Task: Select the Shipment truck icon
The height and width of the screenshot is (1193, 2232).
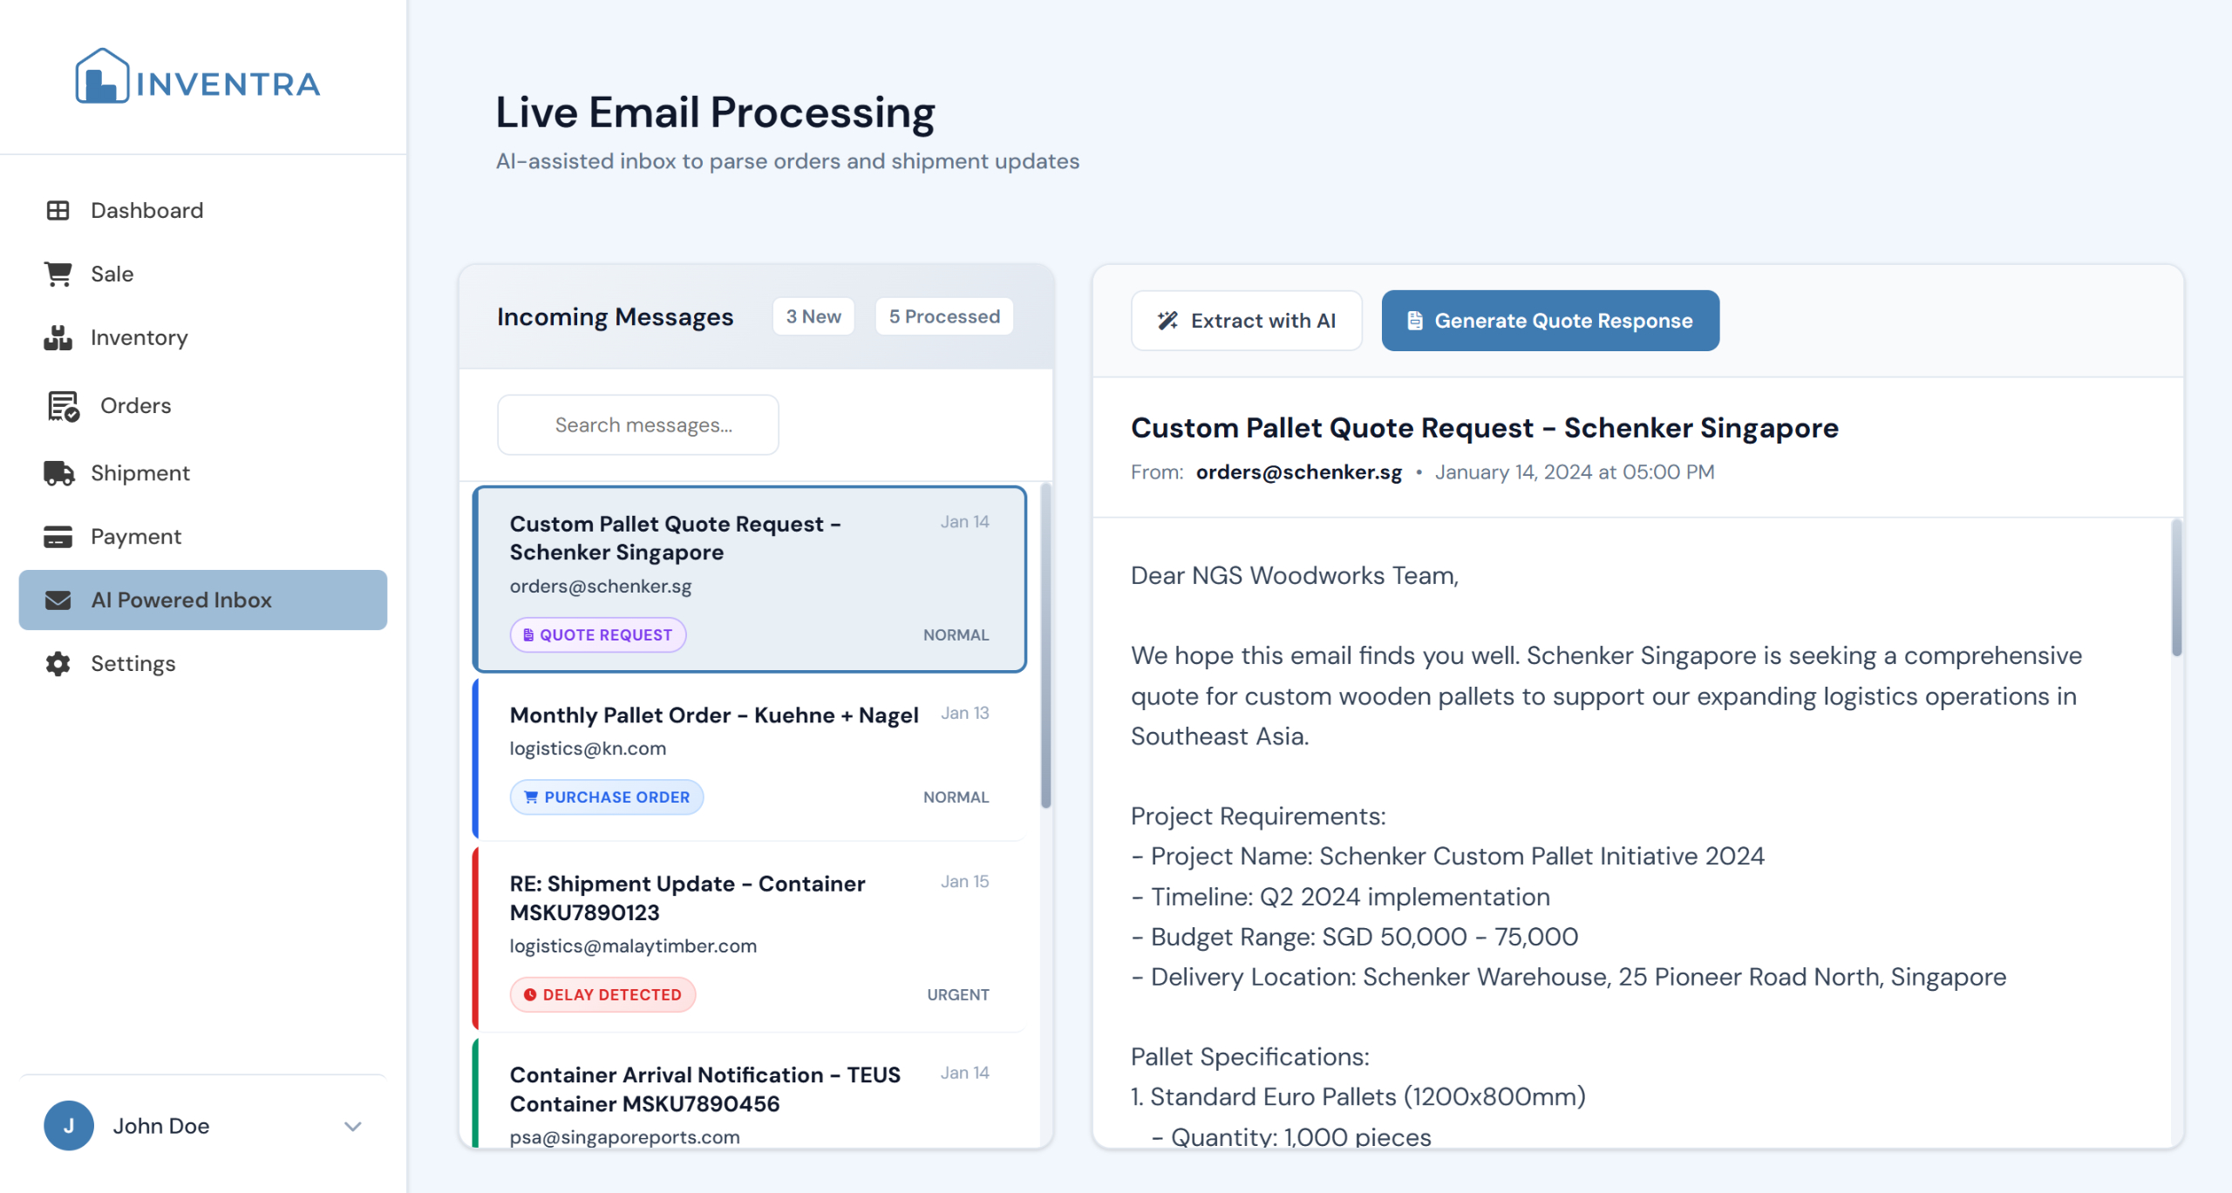Action: 58,472
